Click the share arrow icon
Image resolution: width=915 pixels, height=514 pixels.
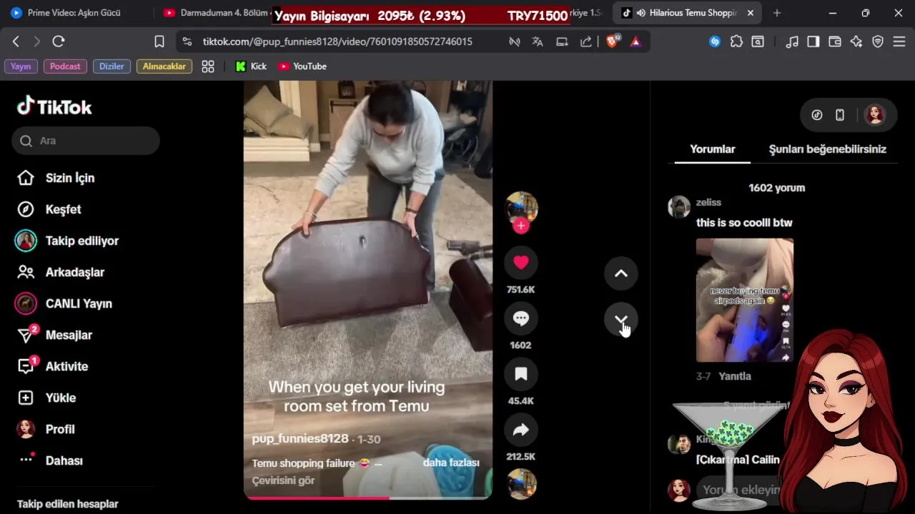(521, 430)
